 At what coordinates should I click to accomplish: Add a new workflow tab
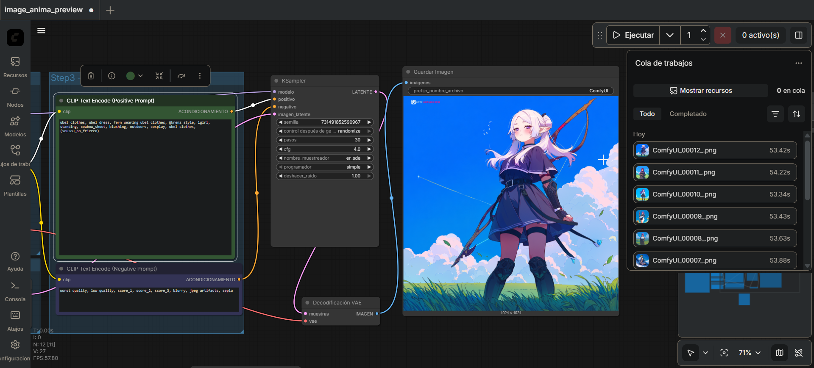[110, 10]
